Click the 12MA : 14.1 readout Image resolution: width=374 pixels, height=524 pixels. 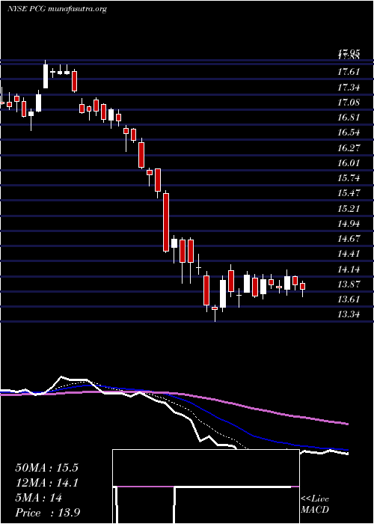(x=46, y=483)
